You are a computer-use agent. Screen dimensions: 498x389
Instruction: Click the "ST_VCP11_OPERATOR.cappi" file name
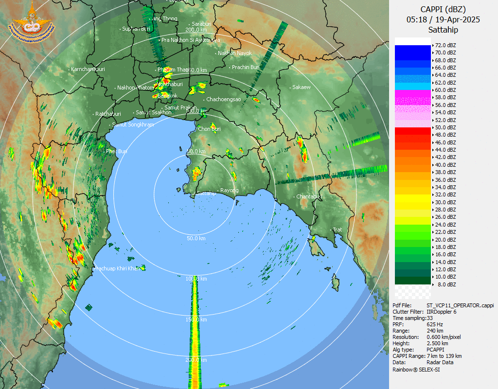coord(460,305)
